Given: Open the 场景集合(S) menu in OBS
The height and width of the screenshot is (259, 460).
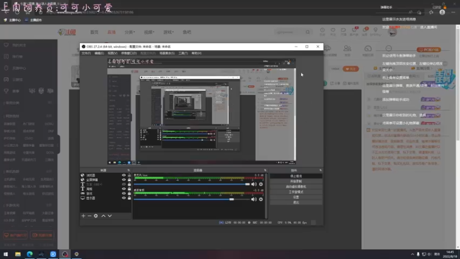Looking at the screenshot, I should pyautogui.click(x=167, y=53).
